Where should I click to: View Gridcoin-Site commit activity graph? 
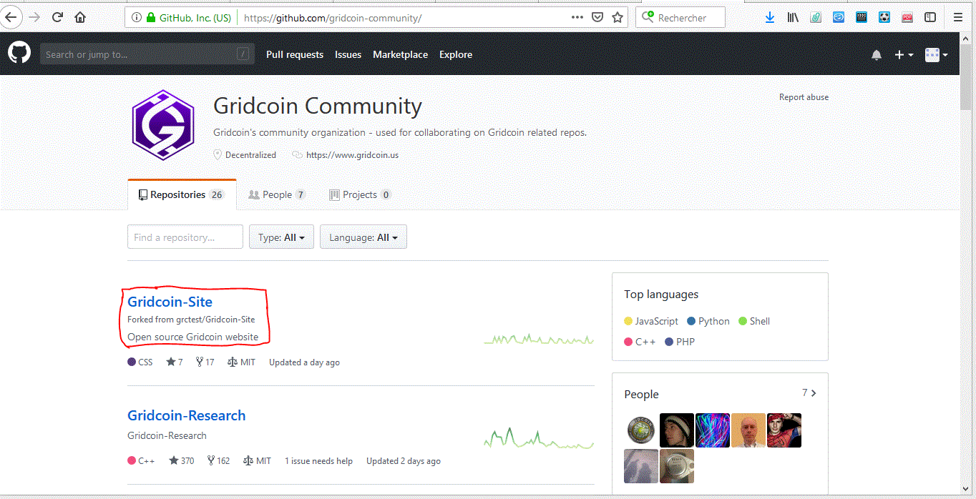539,340
